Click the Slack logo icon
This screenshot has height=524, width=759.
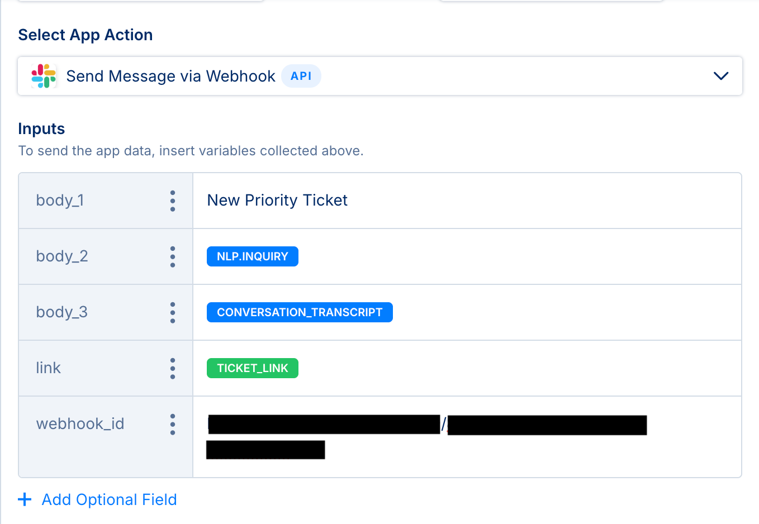(44, 76)
